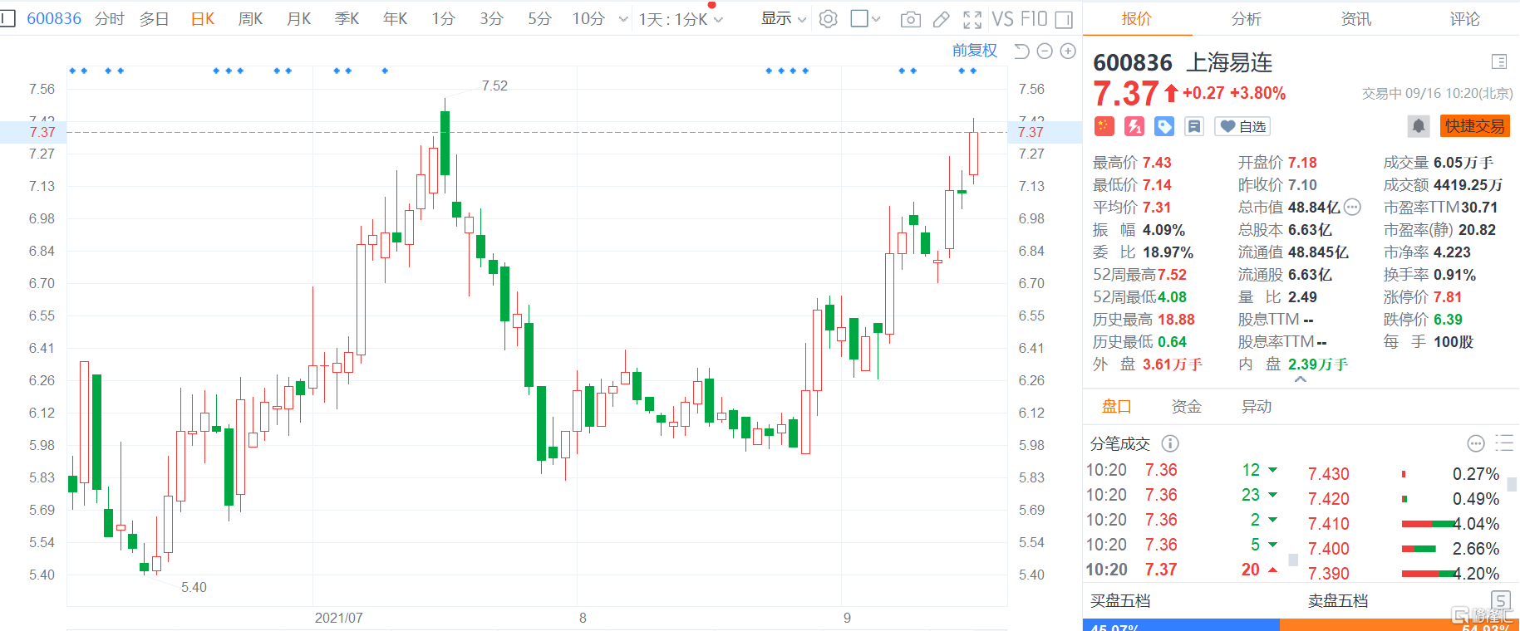Switch to 多日 chart view
Image resolution: width=1520 pixels, height=631 pixels.
coord(154,18)
